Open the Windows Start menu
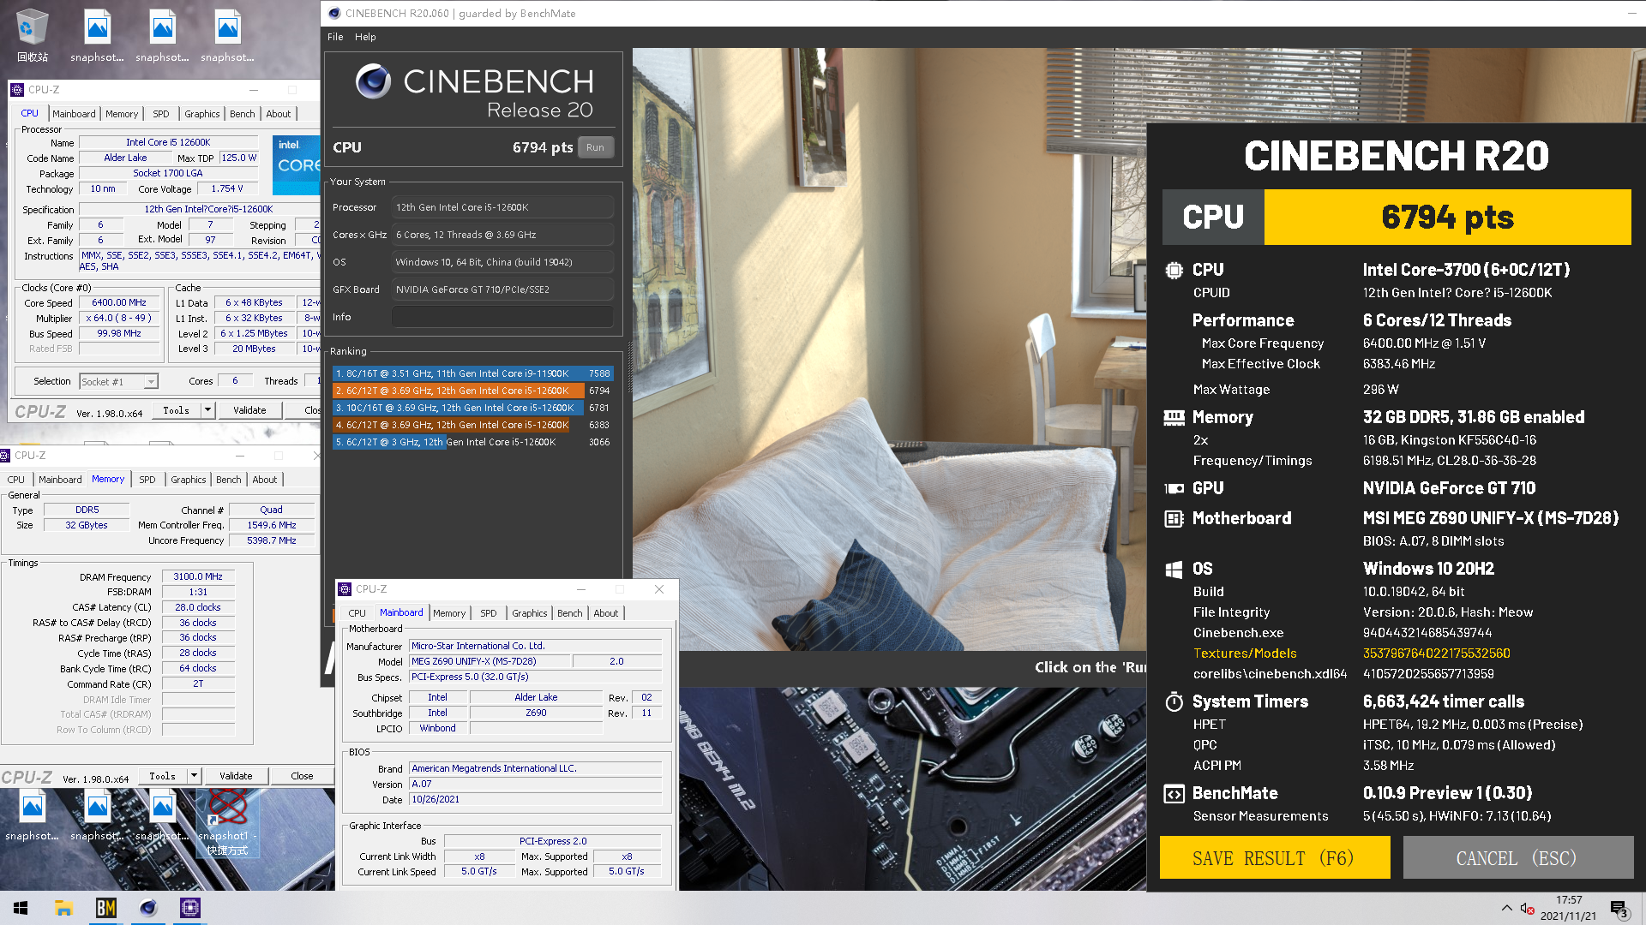Image resolution: width=1646 pixels, height=925 pixels. [x=21, y=908]
